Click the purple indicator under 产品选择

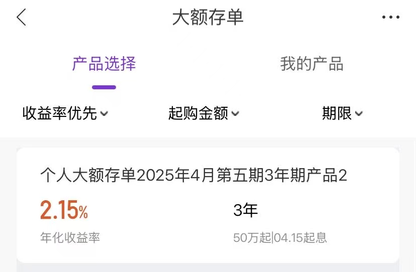point(104,87)
